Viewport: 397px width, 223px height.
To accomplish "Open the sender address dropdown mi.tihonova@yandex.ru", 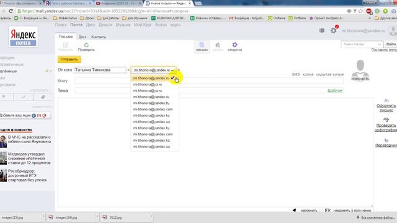I will click(154, 70).
